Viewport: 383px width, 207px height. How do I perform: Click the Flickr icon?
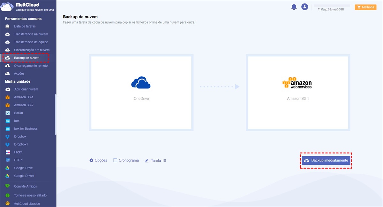(x=8, y=152)
